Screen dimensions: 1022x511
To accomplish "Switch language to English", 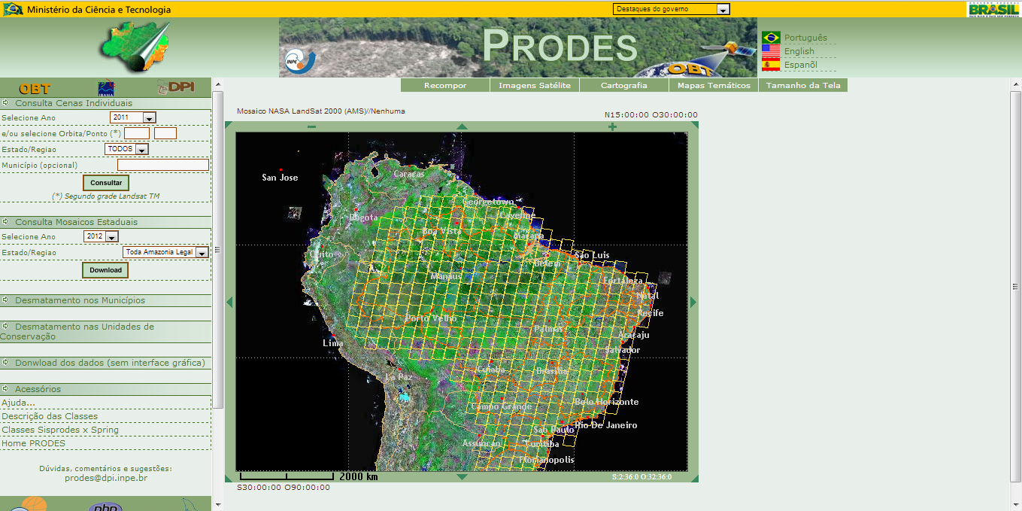I will pyautogui.click(x=799, y=51).
